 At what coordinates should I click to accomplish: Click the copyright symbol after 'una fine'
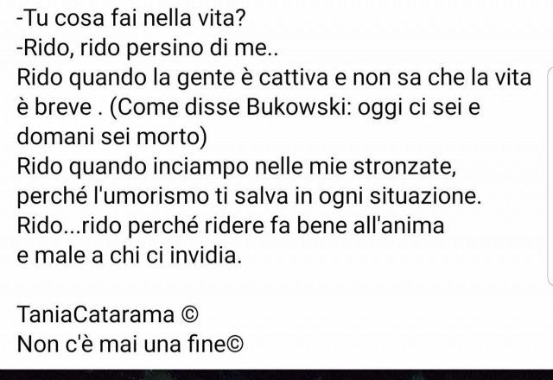tap(235, 344)
